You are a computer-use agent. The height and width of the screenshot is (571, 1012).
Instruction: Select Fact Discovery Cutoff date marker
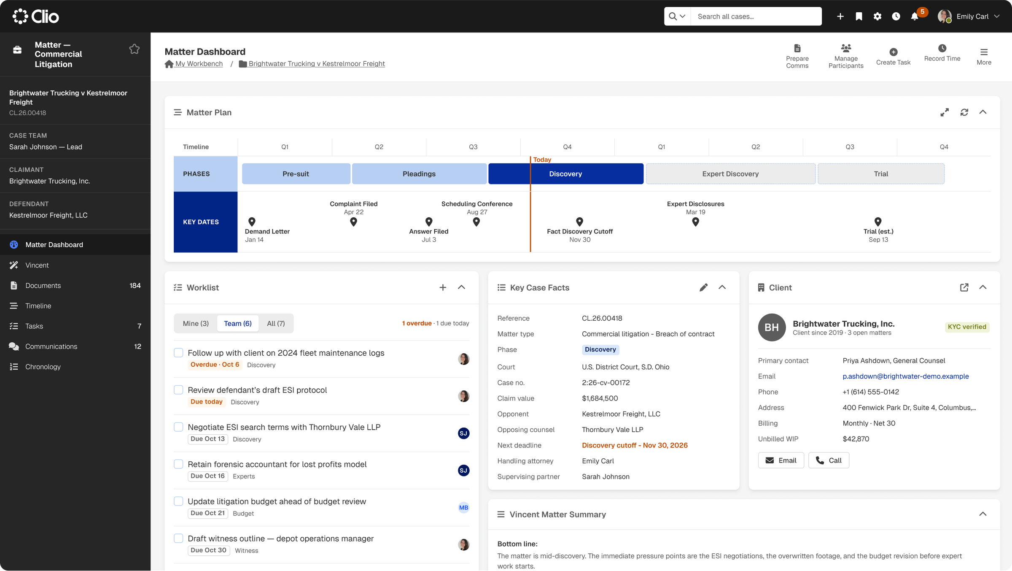point(579,222)
